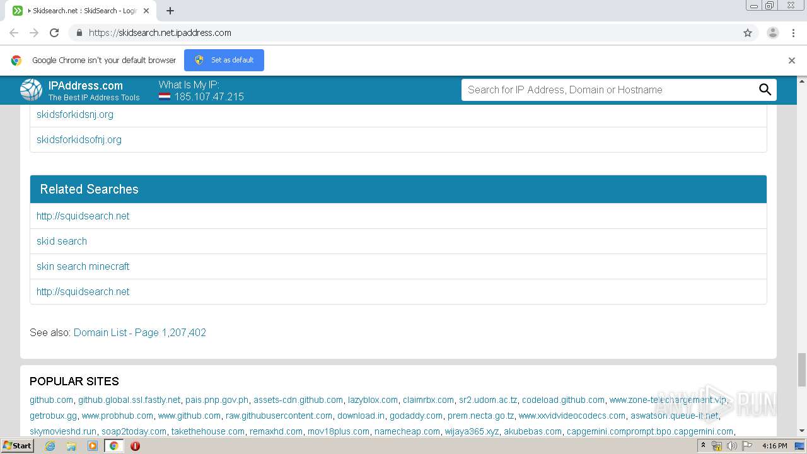
Task: Open the codeload.github.com link
Action: coord(563,400)
